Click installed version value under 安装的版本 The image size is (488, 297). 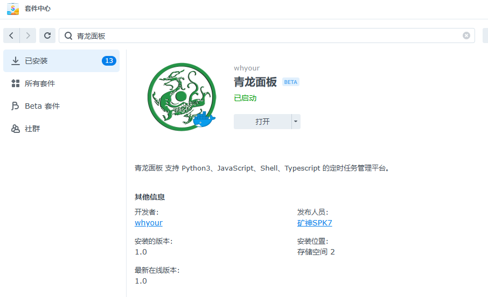(x=141, y=252)
